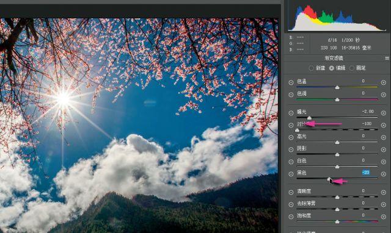Click the plus icon for 白色
The image size is (391, 233).
point(384,162)
